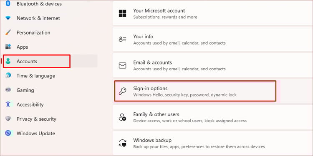The image size is (313, 156).
Task: Click the Bluetooth icon in sidebar
Action: [x=8, y=4]
